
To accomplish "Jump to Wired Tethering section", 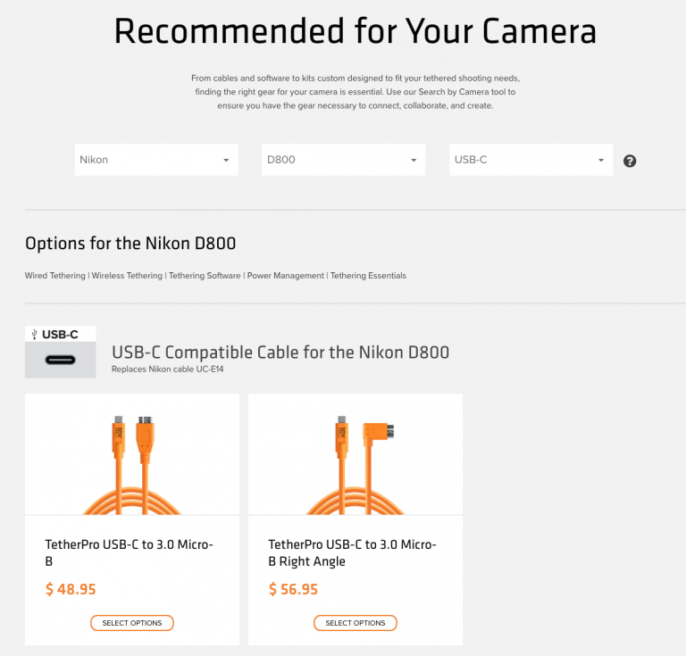I will point(55,275).
